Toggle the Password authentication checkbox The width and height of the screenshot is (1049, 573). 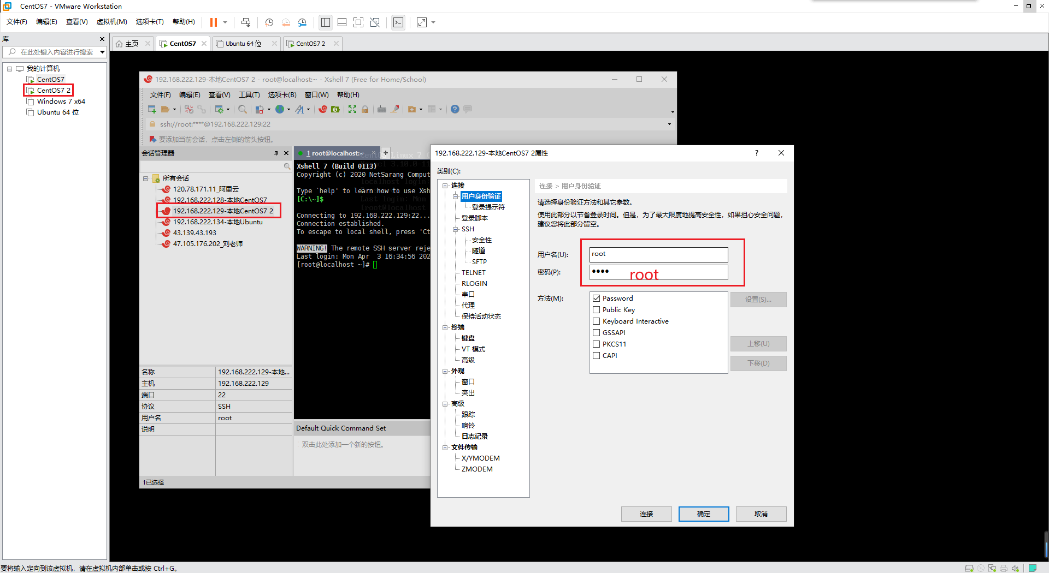[x=597, y=299]
